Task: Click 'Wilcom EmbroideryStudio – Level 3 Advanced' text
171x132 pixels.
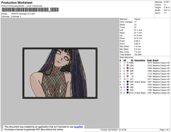Action: 22,6
